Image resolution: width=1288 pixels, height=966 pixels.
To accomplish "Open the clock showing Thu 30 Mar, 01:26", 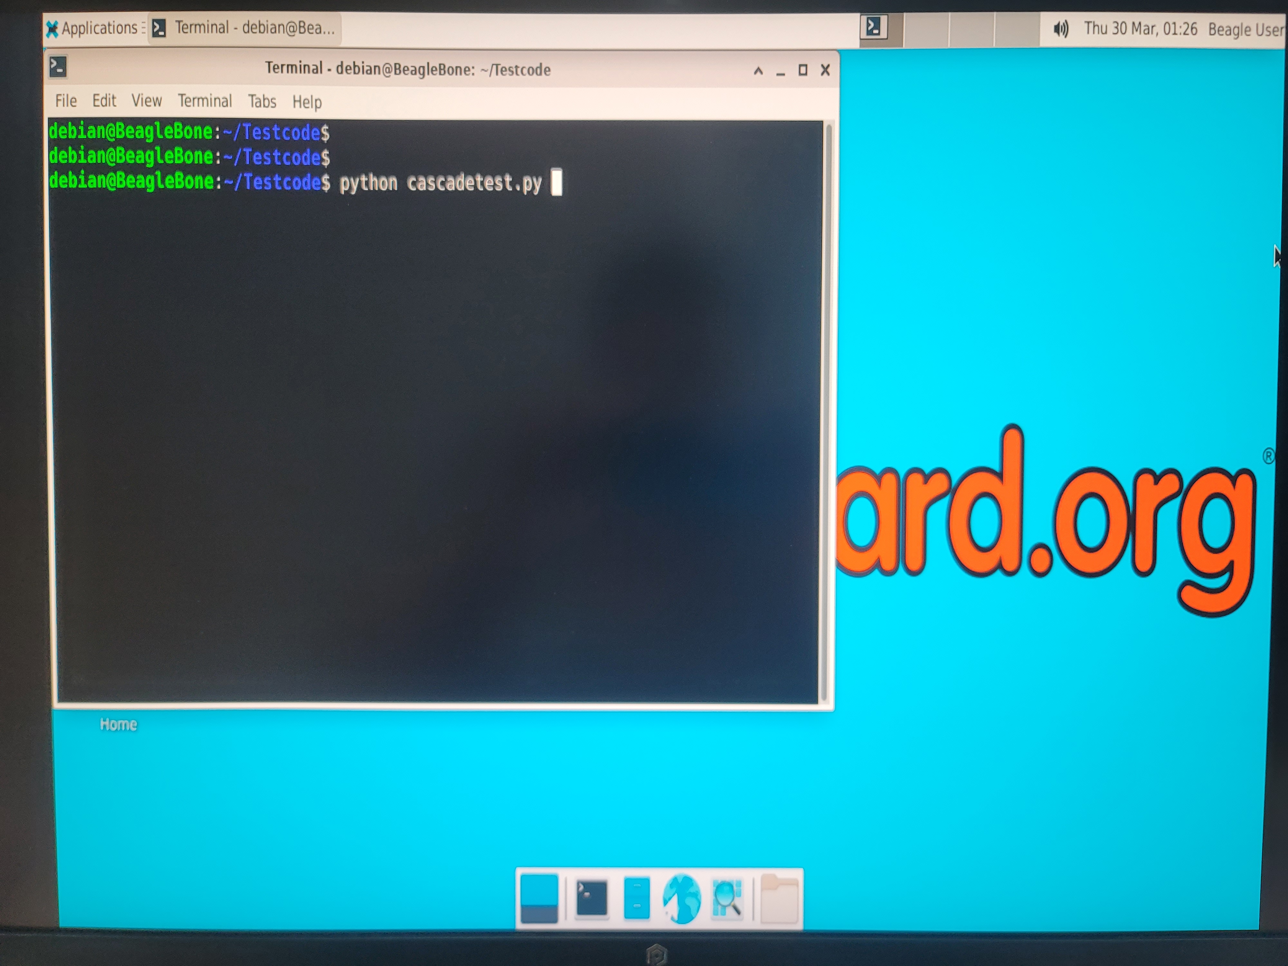I will (1140, 29).
